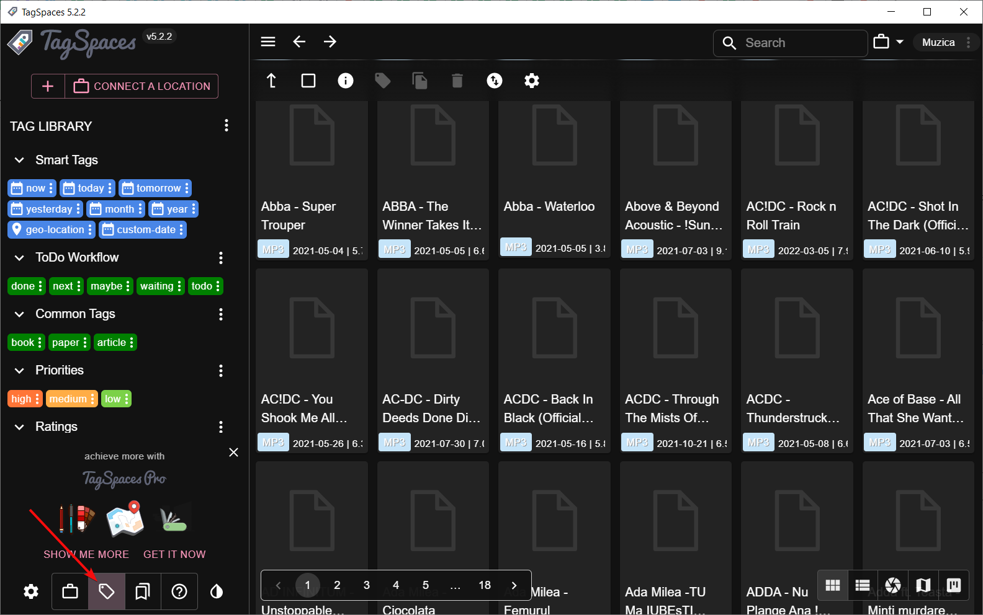Open ToDo Workflow group options menu
983x615 pixels.
pos(221,258)
